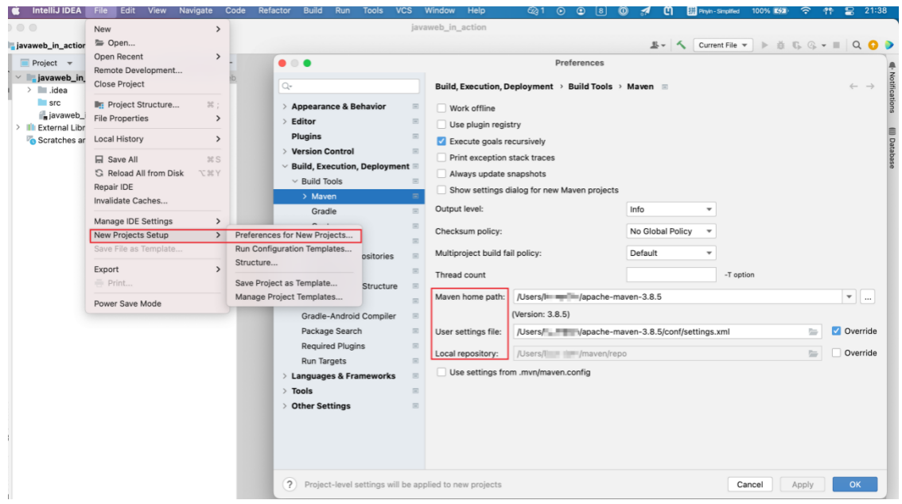Screen dimensions: 902x504
Task: Click the Preferences search field
Action: coord(349,86)
